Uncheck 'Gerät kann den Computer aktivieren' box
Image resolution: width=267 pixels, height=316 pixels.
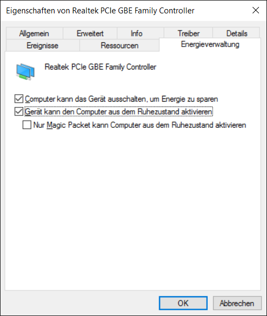(19, 111)
